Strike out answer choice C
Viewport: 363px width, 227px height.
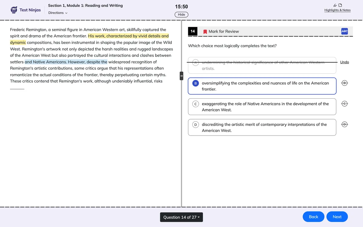tap(345, 104)
